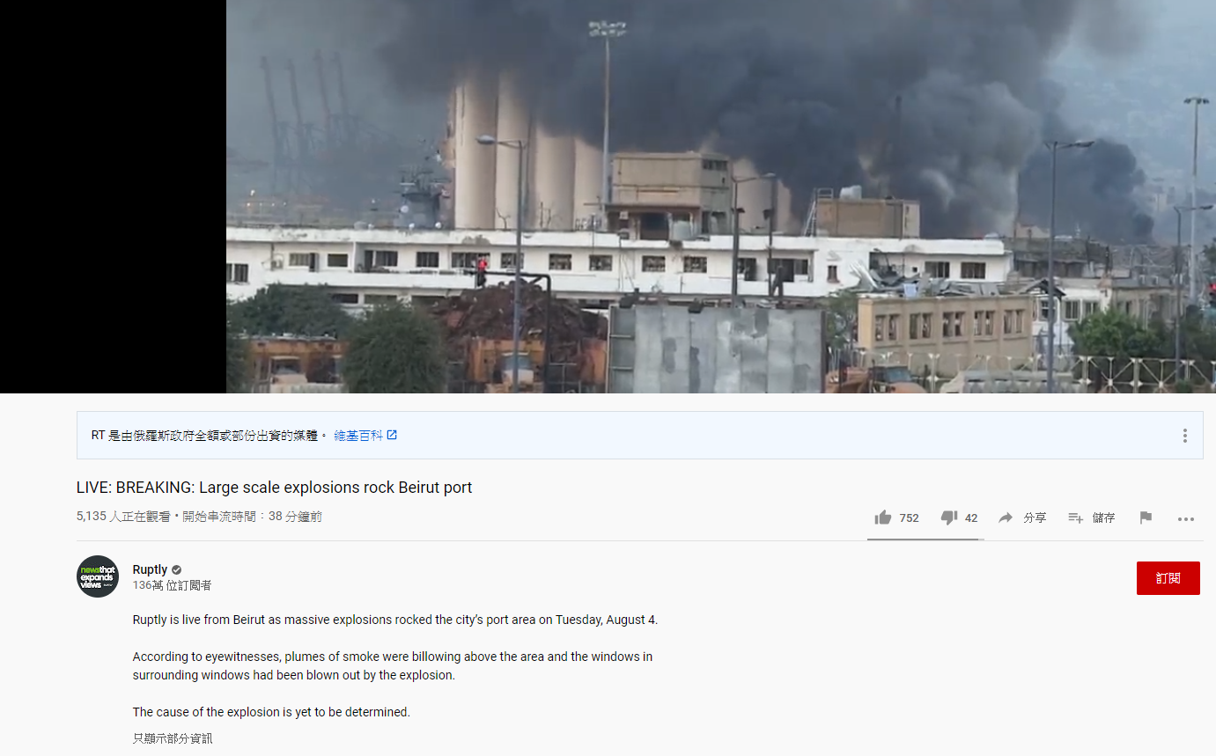The image size is (1216, 756).
Task: Click the share arrow icon
Action: pyautogui.click(x=1006, y=517)
